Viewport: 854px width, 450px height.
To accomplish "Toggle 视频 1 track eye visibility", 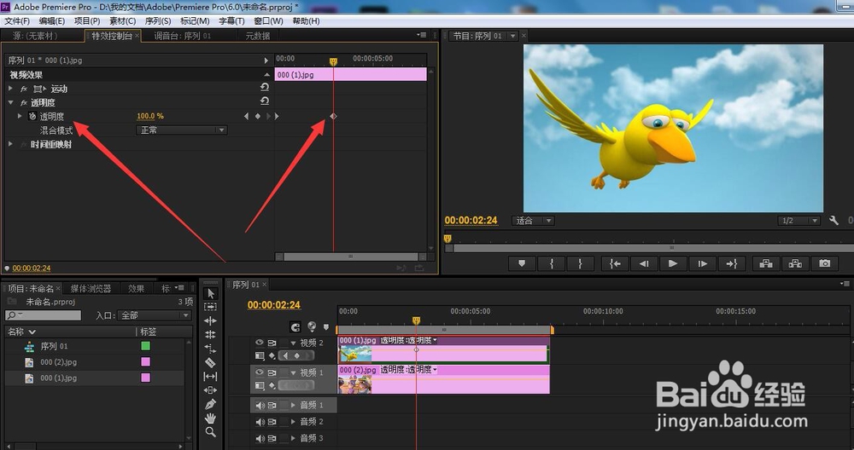I will coord(260,372).
